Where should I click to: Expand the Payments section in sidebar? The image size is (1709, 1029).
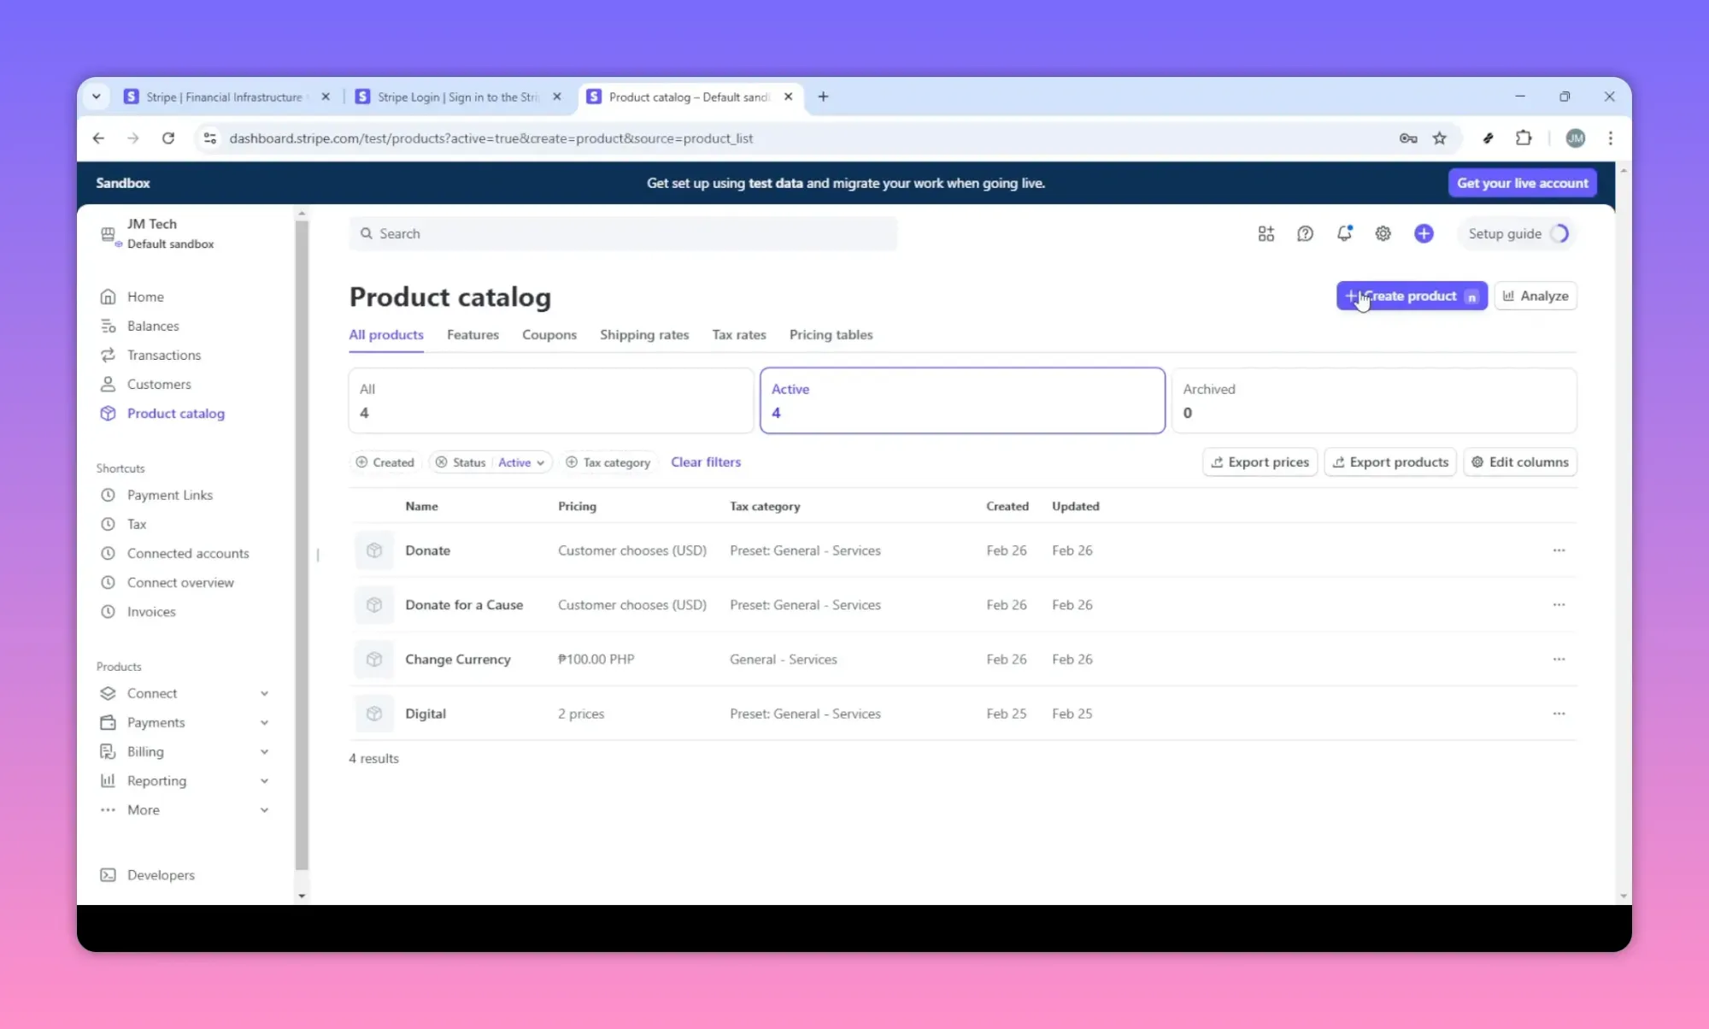(x=263, y=722)
